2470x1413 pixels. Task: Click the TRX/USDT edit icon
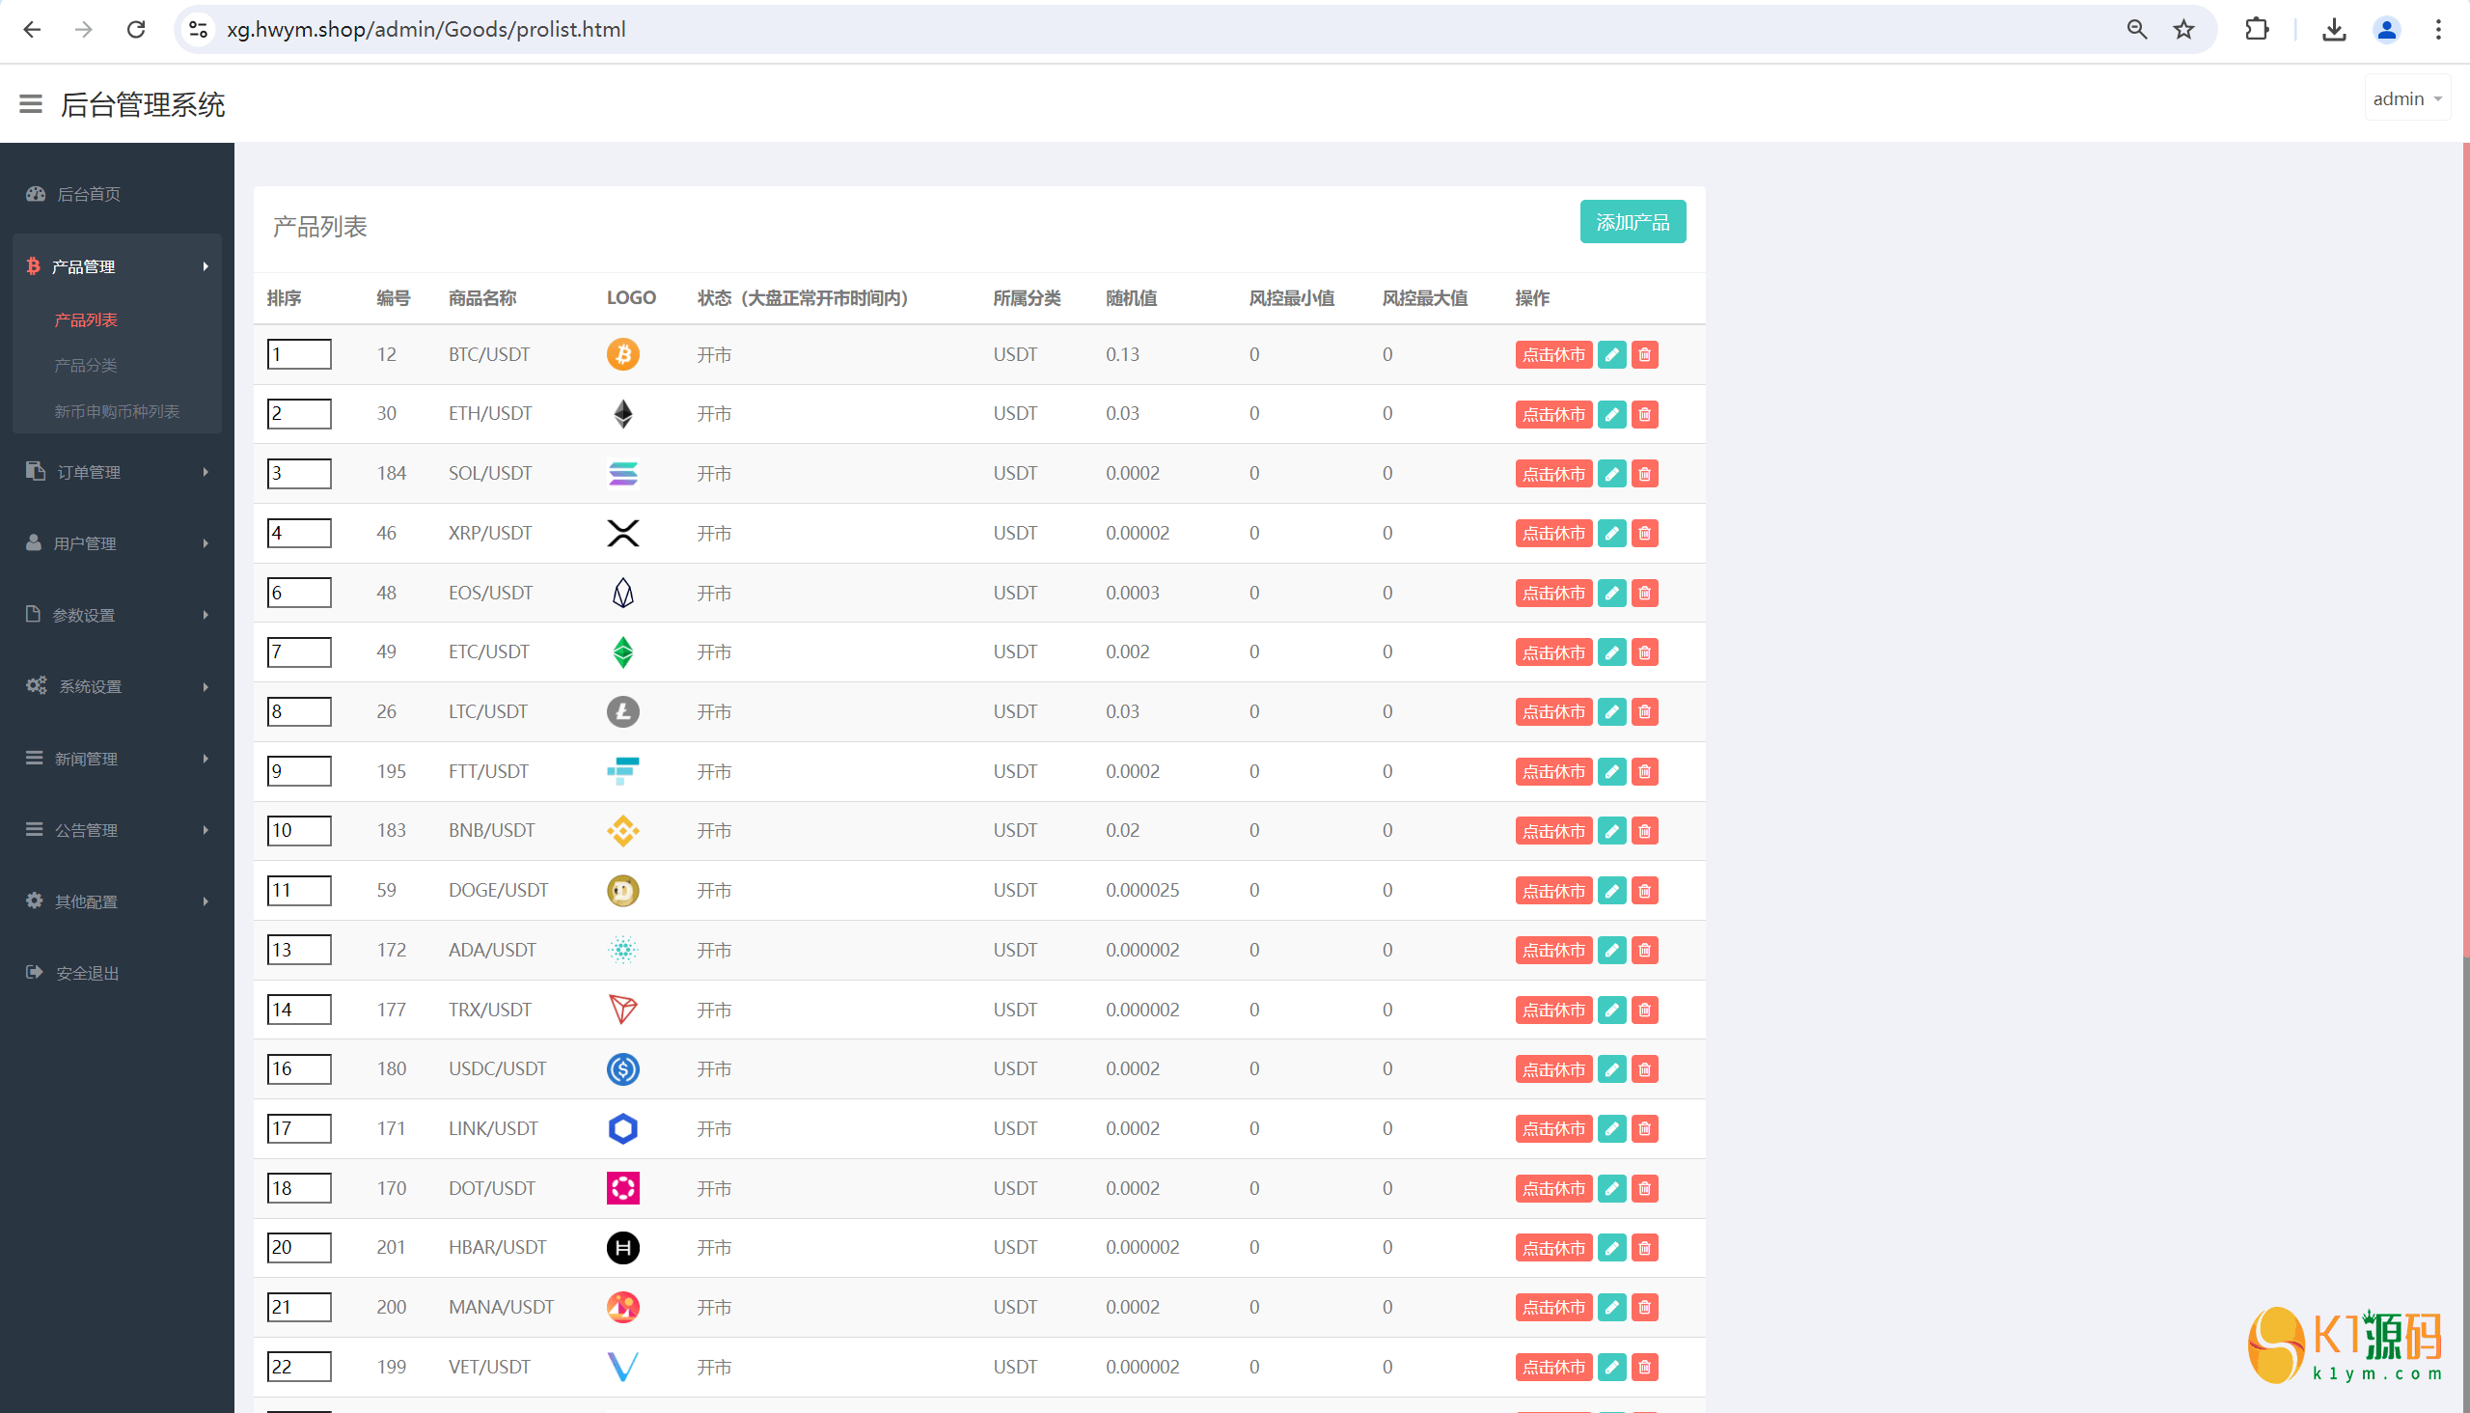[1611, 1010]
